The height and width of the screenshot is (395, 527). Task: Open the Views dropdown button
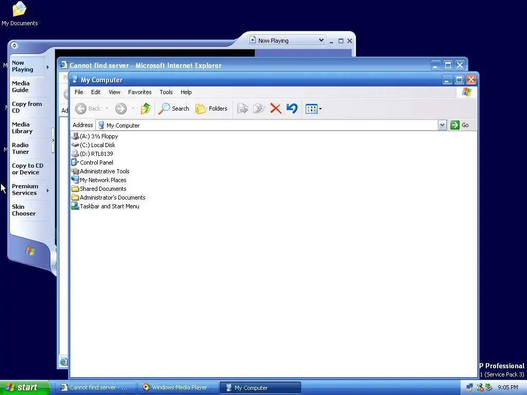pyautogui.click(x=313, y=109)
